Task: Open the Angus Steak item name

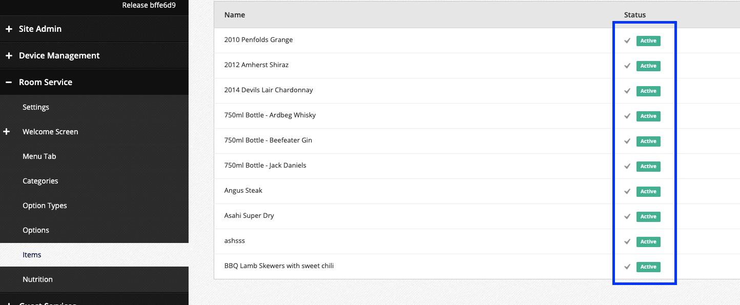Action: click(x=243, y=191)
